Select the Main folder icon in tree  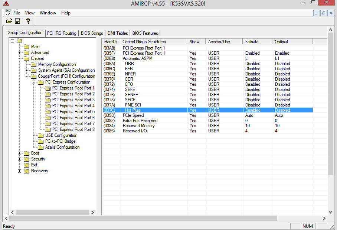(x=27, y=47)
